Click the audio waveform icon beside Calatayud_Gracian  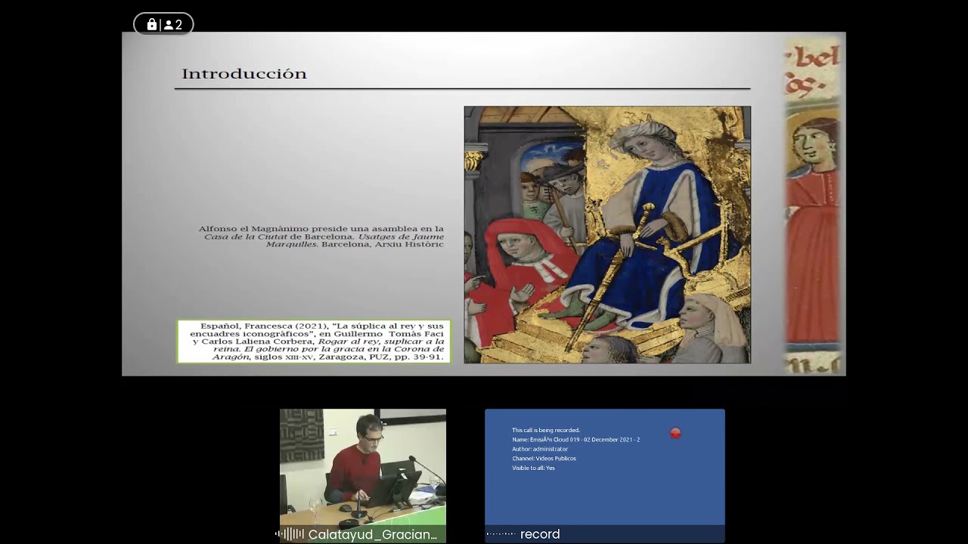(x=290, y=534)
